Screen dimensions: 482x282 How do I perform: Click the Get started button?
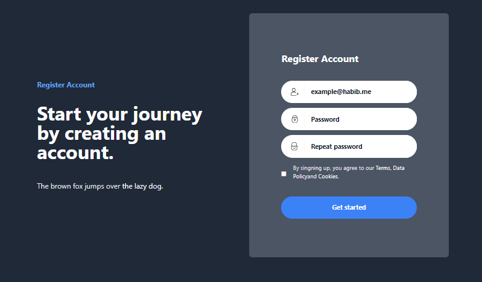pyautogui.click(x=349, y=208)
